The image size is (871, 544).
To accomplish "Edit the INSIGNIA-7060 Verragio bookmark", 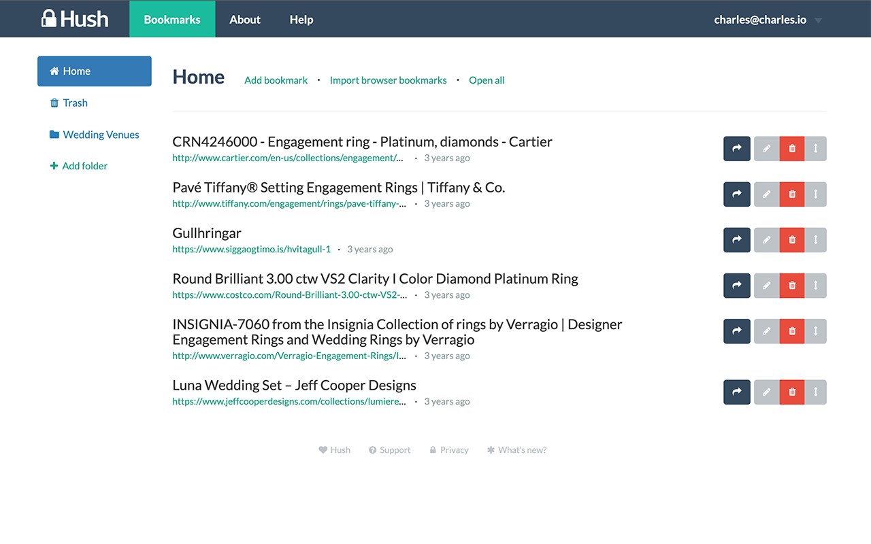I will [x=767, y=330].
